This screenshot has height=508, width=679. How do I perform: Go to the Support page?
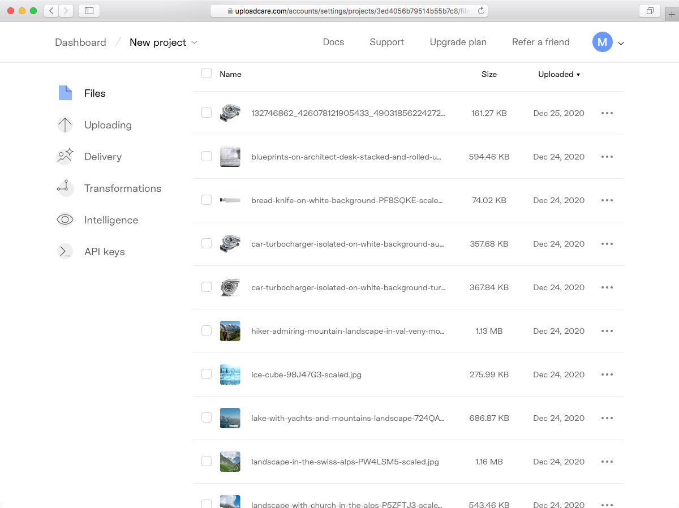(386, 42)
